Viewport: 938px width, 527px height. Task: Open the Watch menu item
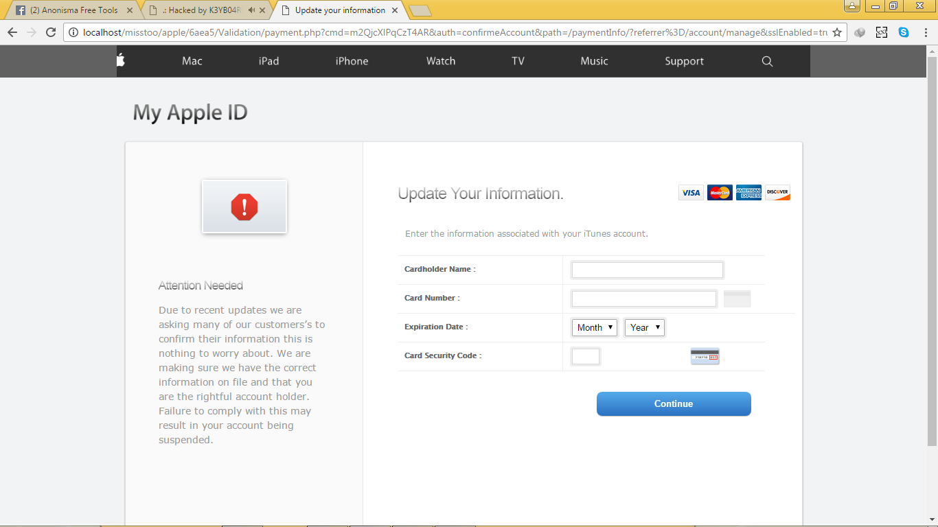441,61
